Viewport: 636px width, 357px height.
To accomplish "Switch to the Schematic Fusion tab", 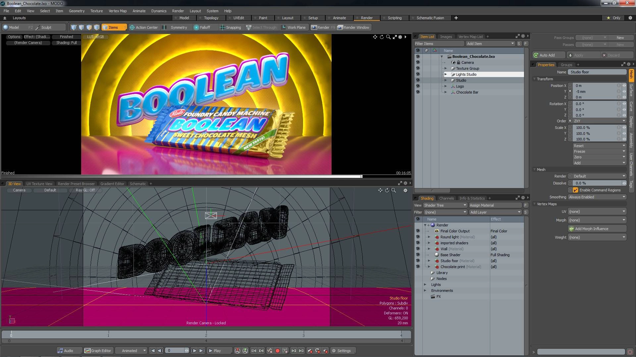I will coord(430,18).
